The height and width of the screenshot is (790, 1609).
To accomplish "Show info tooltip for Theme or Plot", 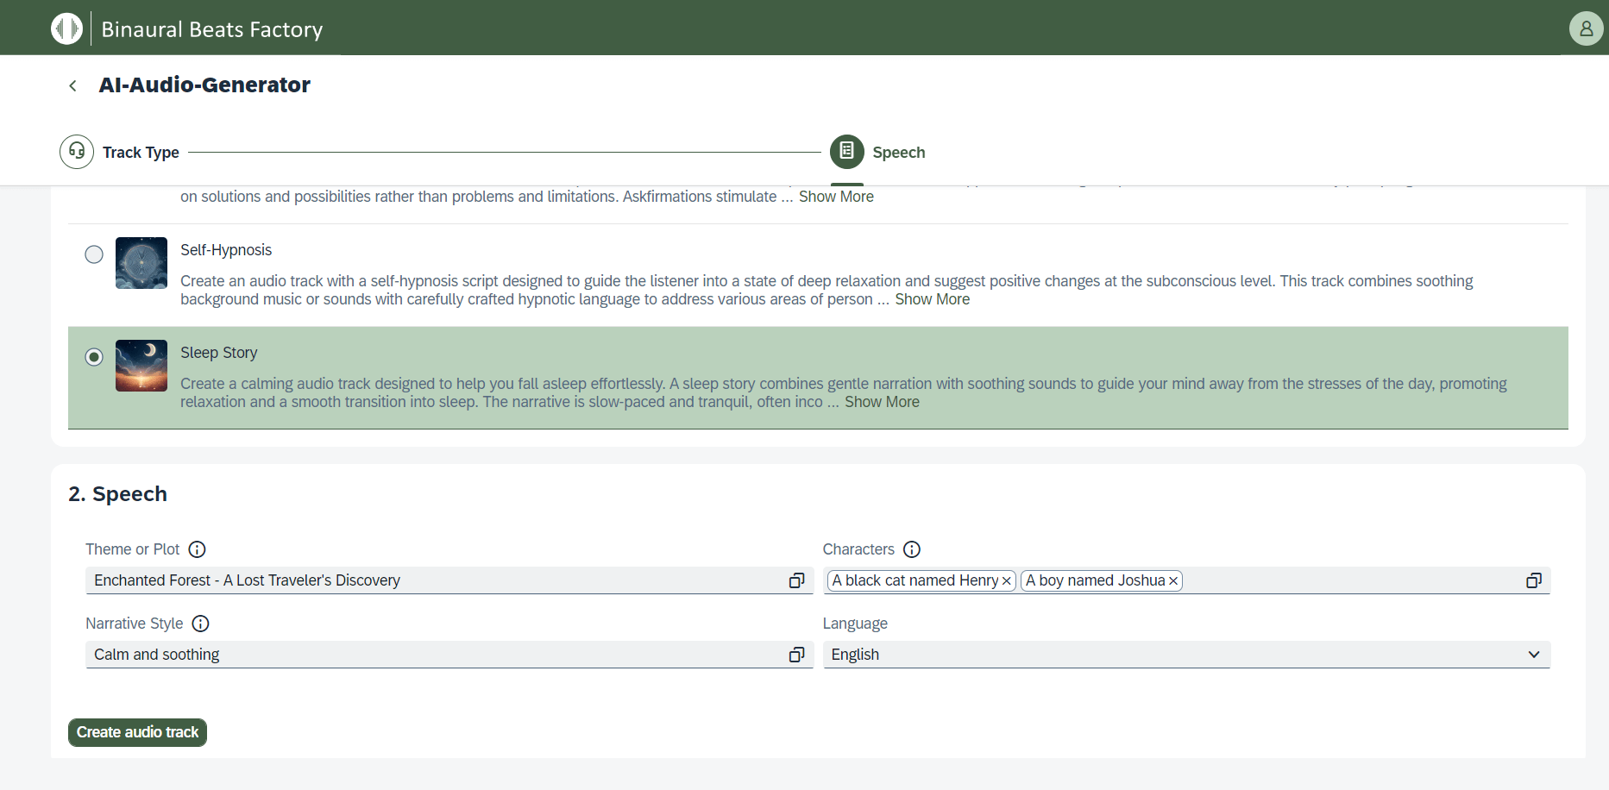I will click(x=197, y=549).
